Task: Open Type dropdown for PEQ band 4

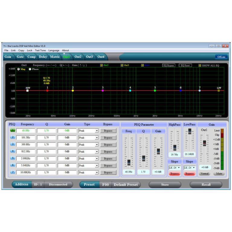Action: click(x=97, y=152)
